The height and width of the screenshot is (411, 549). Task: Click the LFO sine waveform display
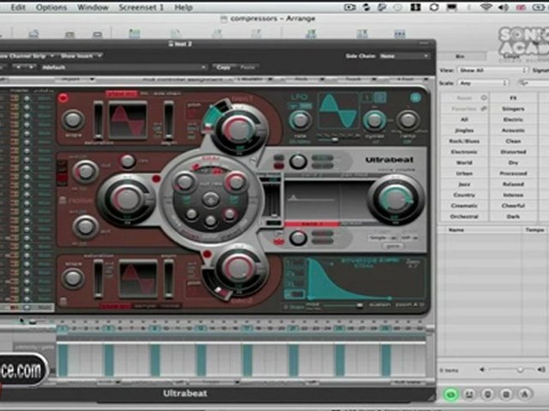(338, 111)
